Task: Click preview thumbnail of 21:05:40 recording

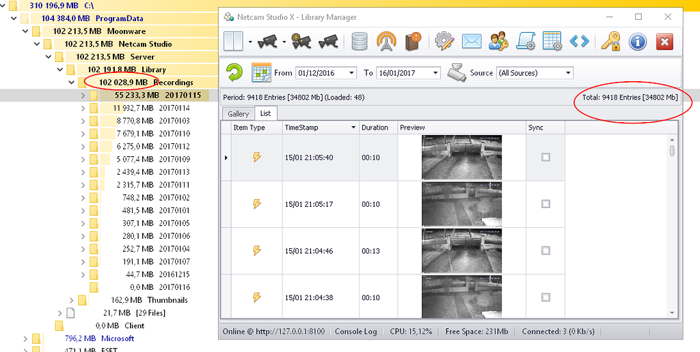Action: [461, 158]
